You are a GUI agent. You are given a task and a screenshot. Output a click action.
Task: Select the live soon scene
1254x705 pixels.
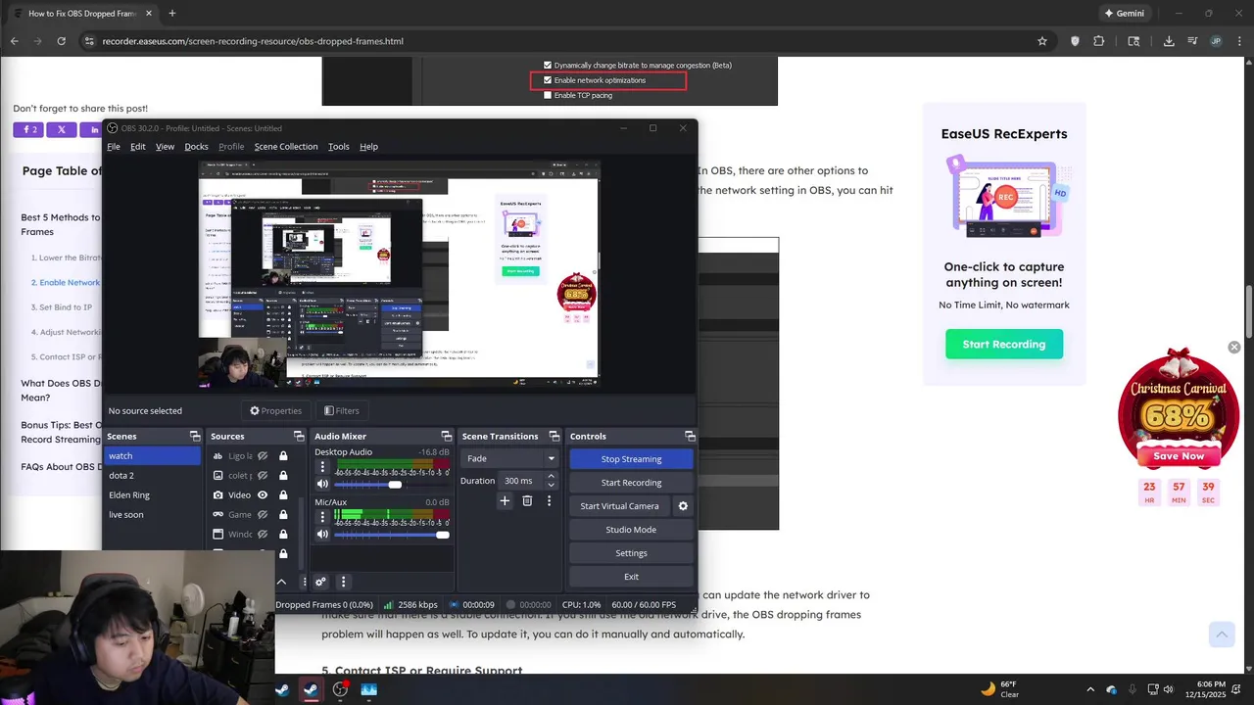tap(152, 514)
